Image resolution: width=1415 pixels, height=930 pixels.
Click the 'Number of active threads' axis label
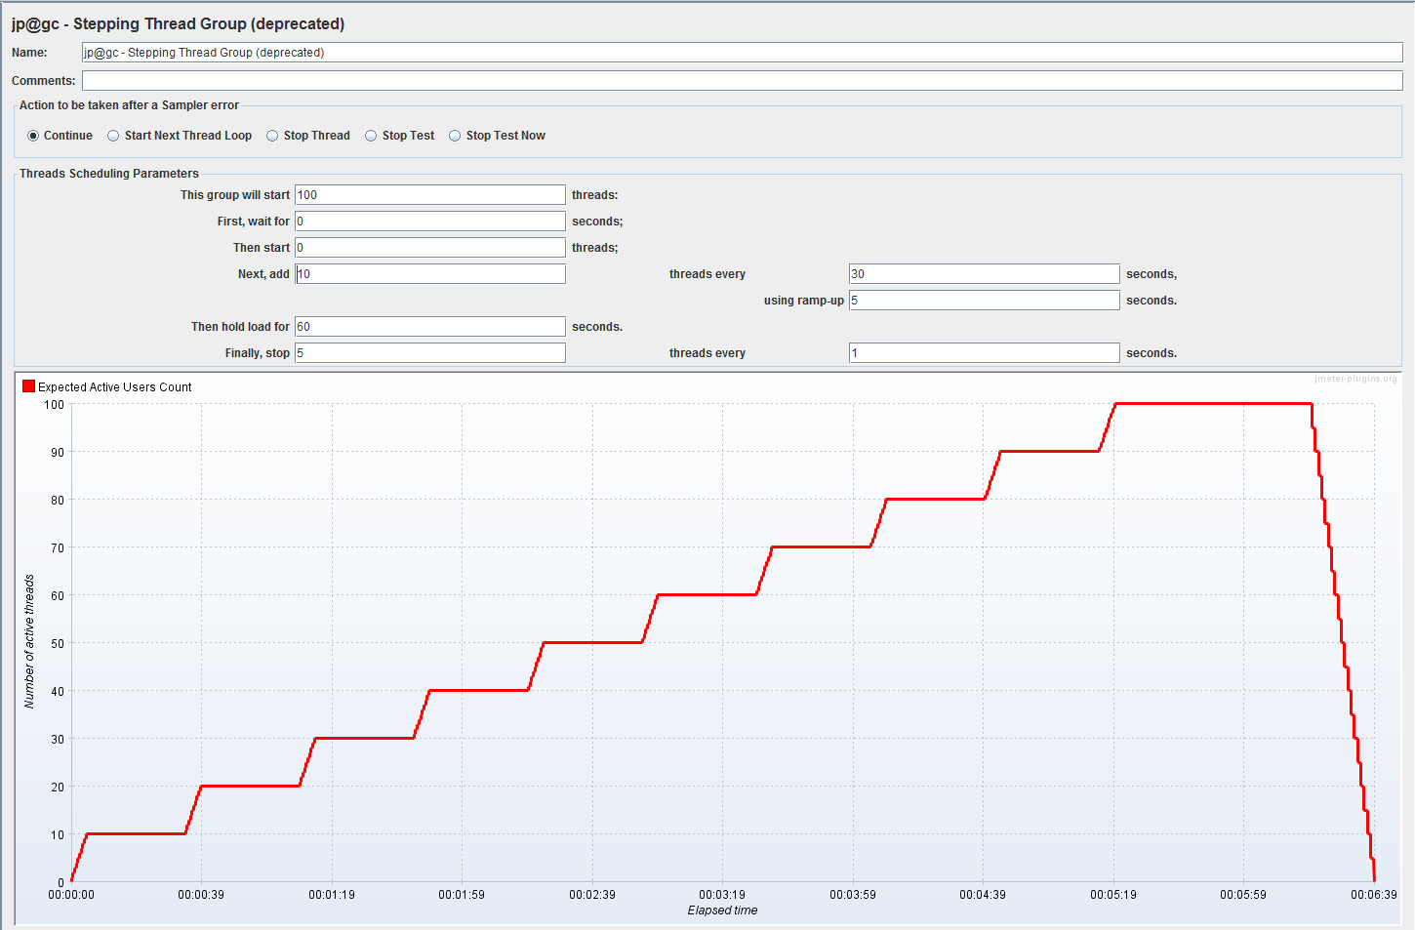[29, 641]
